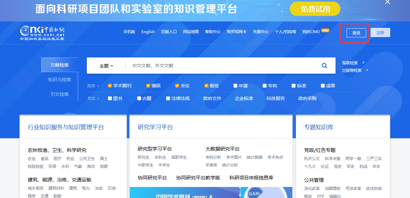Open the 主题 search field dropdown

point(106,66)
